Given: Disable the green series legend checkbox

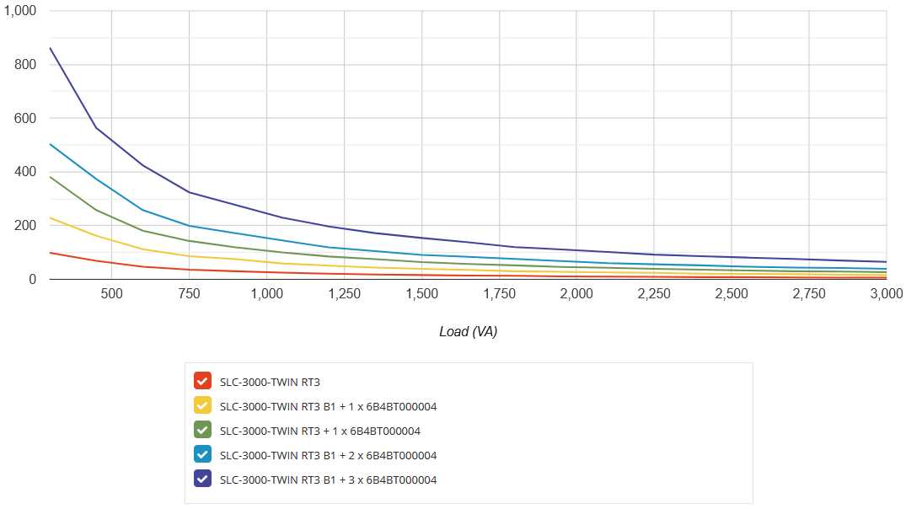Looking at the screenshot, I should point(202,430).
